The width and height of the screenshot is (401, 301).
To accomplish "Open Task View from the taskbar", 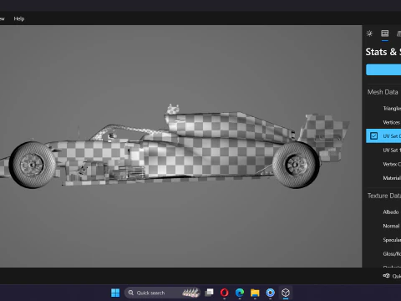I will 209,293.
